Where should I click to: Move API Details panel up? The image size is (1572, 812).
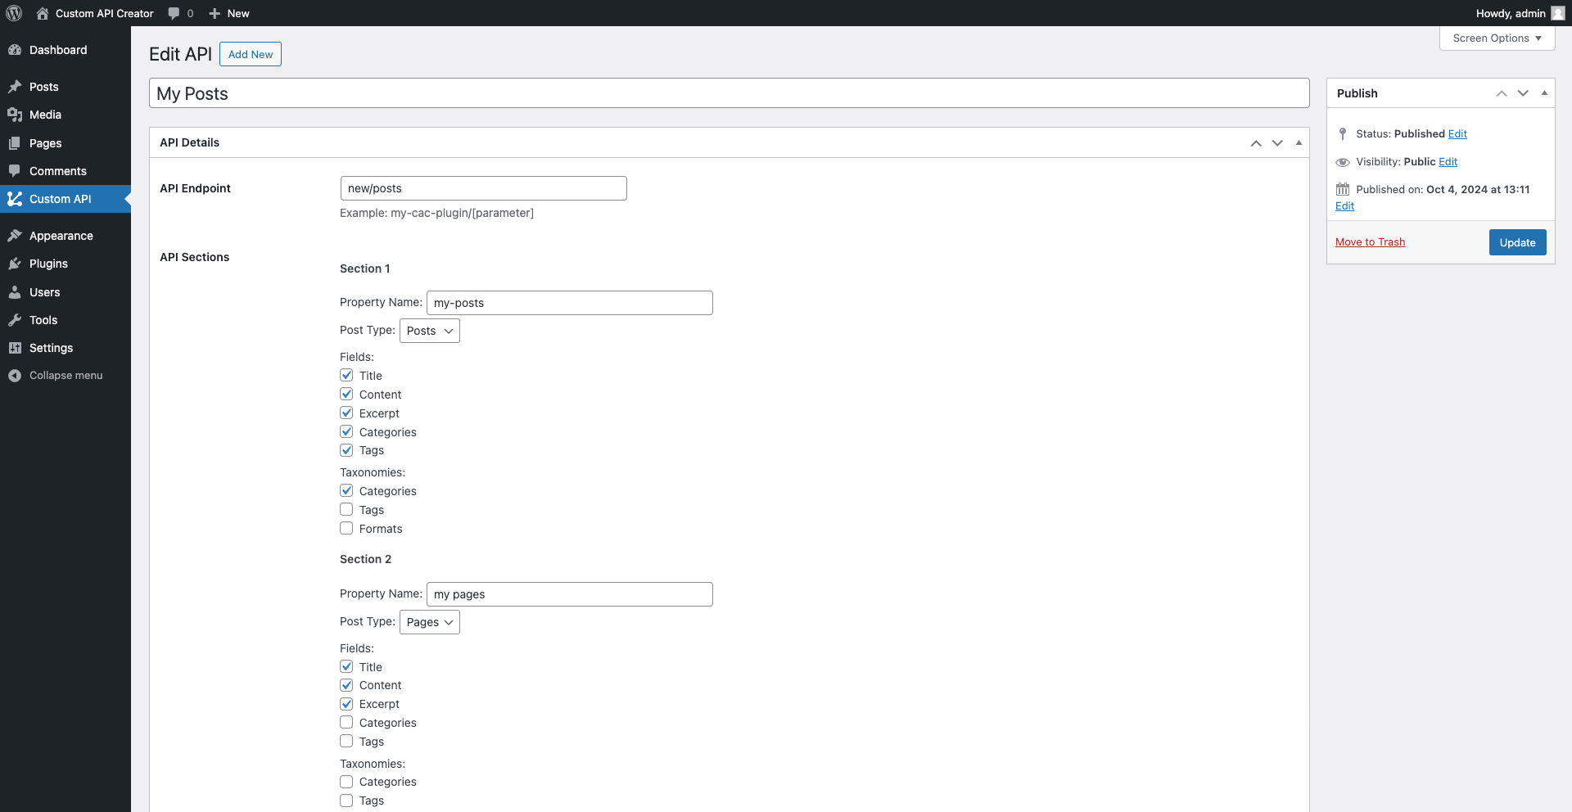click(x=1256, y=143)
